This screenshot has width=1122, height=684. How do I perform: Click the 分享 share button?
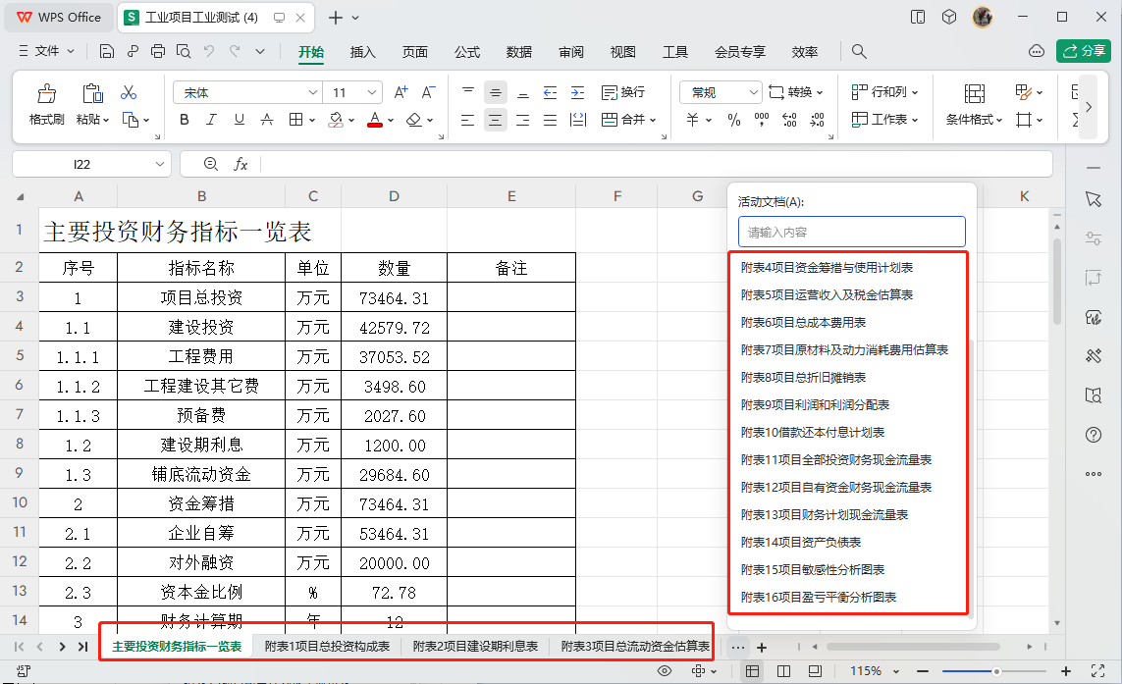[1083, 50]
